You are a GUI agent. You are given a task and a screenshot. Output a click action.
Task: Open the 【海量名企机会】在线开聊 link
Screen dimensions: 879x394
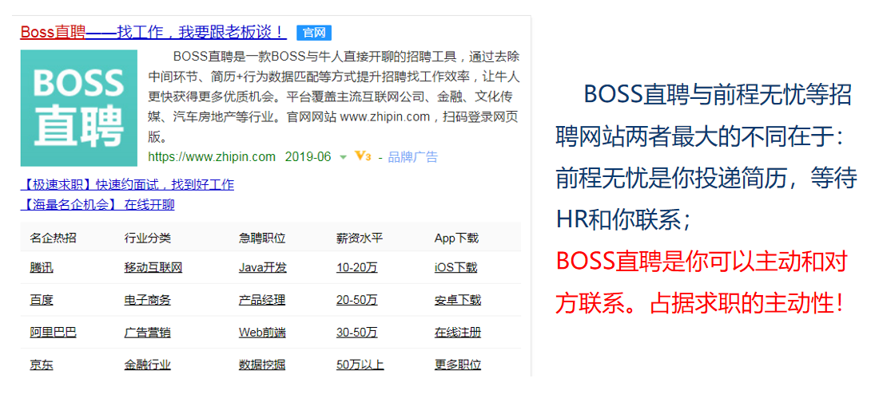point(97,204)
